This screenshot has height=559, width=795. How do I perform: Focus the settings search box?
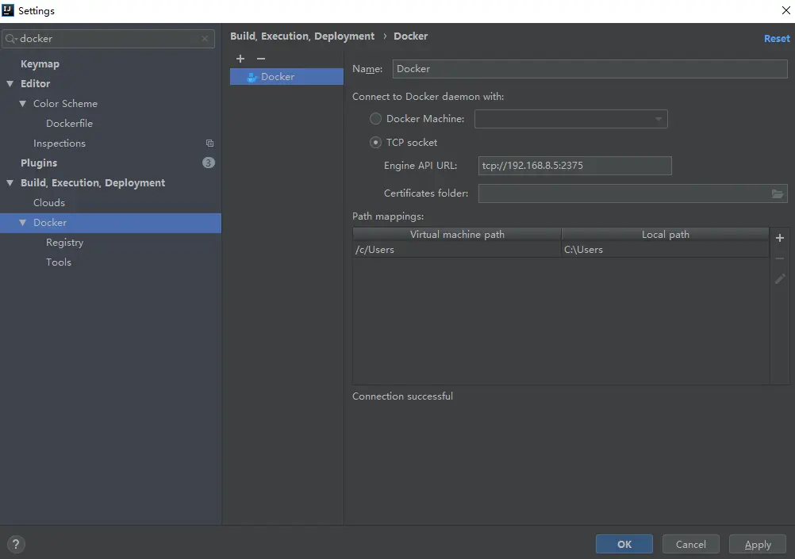pyautogui.click(x=109, y=39)
